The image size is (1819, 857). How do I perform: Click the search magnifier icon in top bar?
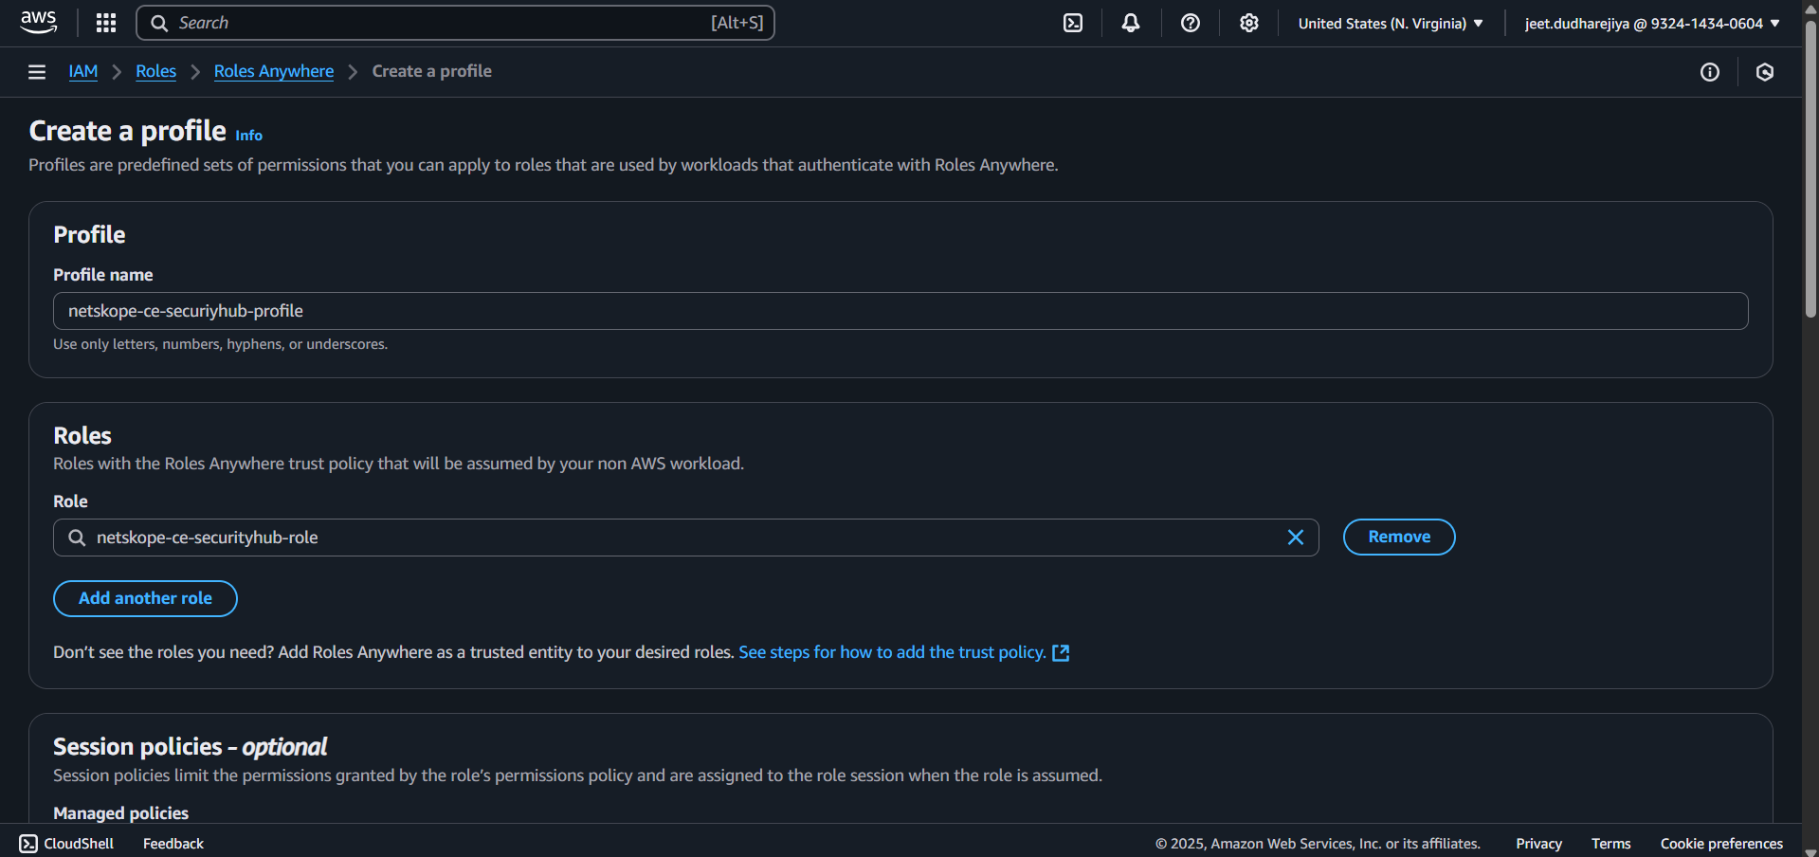click(159, 23)
